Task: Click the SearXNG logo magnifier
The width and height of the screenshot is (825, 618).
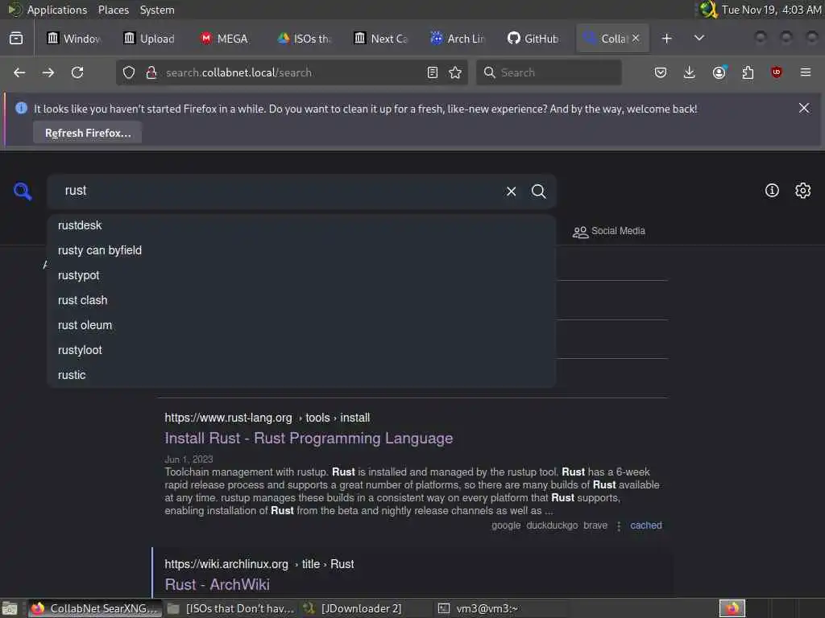Action: click(x=23, y=191)
